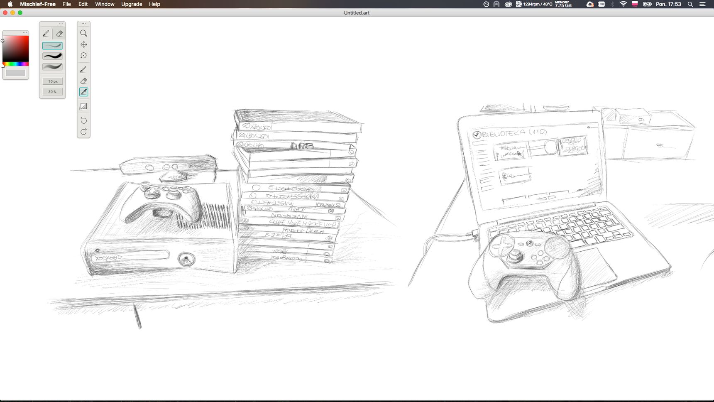Choose the solid black ink brush preset
This screenshot has height=402, width=714.
coord(52,56)
